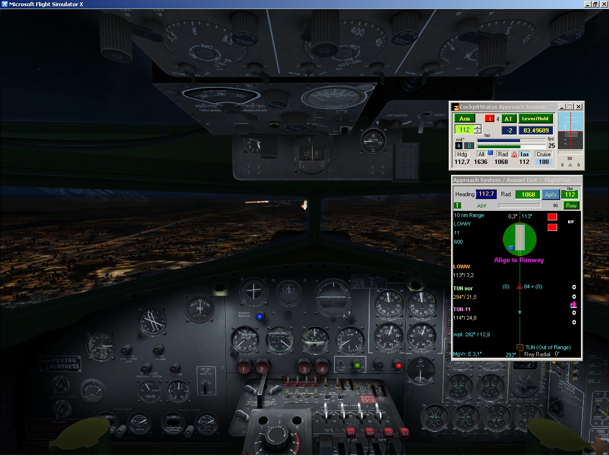Toggle the Hdg hold button
The image size is (609, 456).
point(462,154)
